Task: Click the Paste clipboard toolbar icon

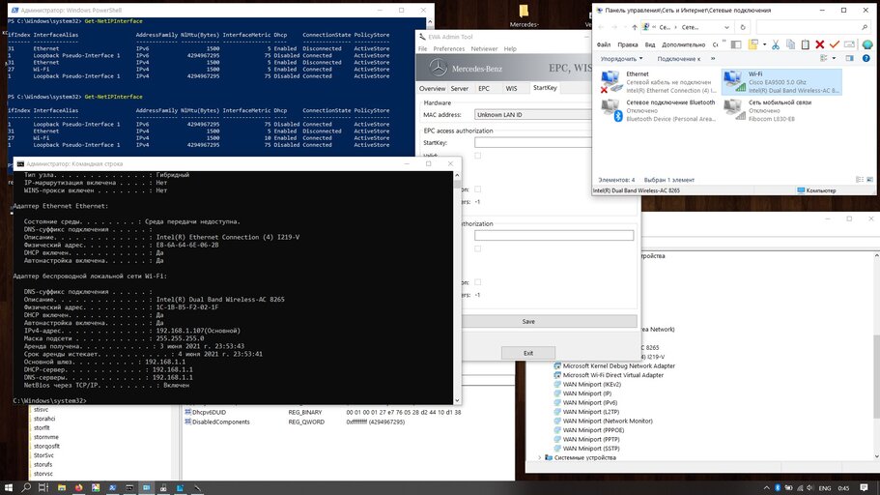Action: [805, 44]
